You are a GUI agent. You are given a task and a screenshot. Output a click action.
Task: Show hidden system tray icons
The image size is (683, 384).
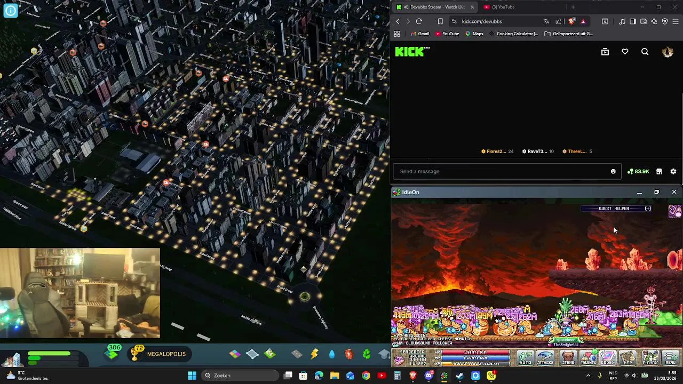point(588,375)
